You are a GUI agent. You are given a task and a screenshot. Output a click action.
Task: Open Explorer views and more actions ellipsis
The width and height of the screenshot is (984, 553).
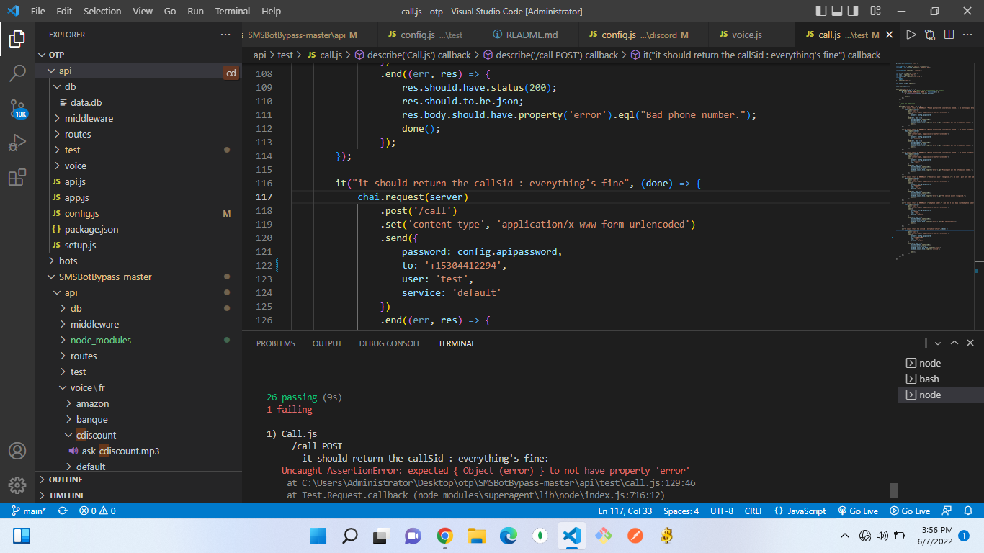(x=225, y=35)
